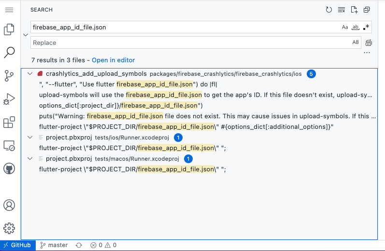This screenshot has height=251, width=385.
Task: Click the Synchronize Changes status icon
Action: [x=79, y=245]
